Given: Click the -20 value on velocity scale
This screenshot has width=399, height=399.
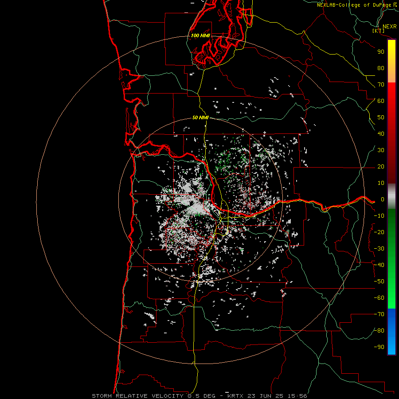Looking at the screenshot, I should click(379, 232).
